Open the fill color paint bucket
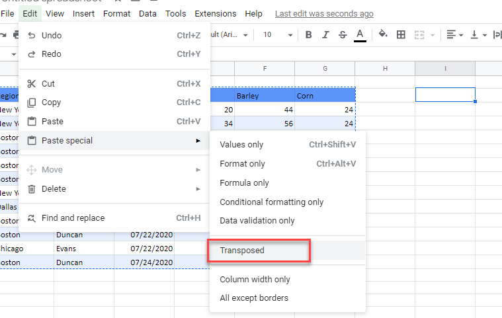502x318 pixels. (383, 35)
